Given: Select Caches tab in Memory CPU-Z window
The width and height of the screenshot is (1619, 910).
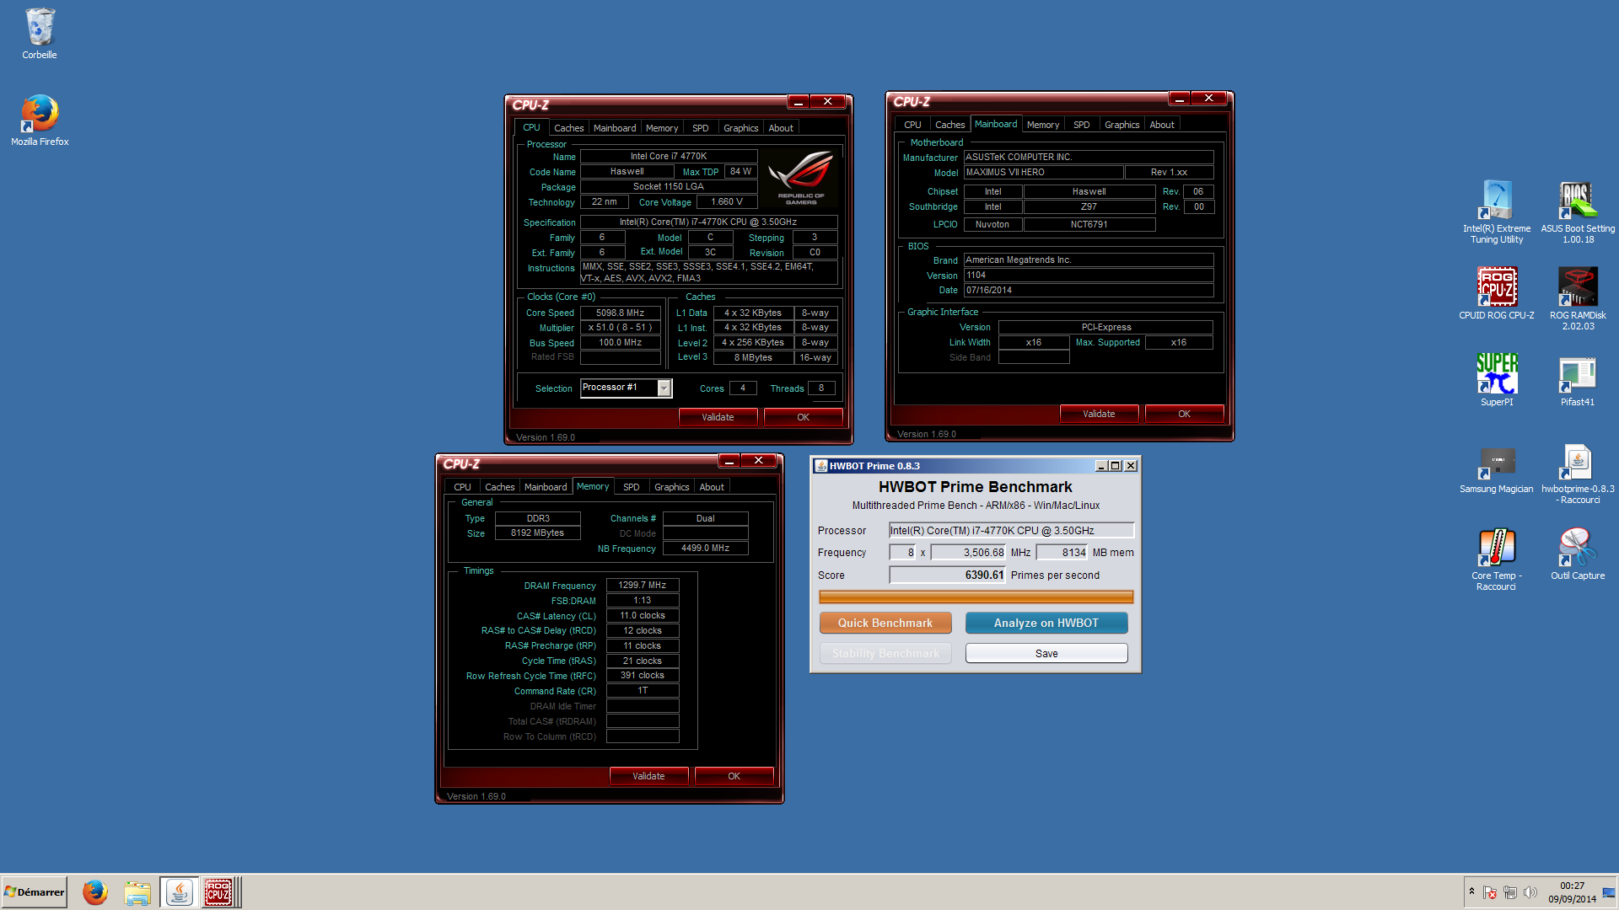Looking at the screenshot, I should pos(500,487).
